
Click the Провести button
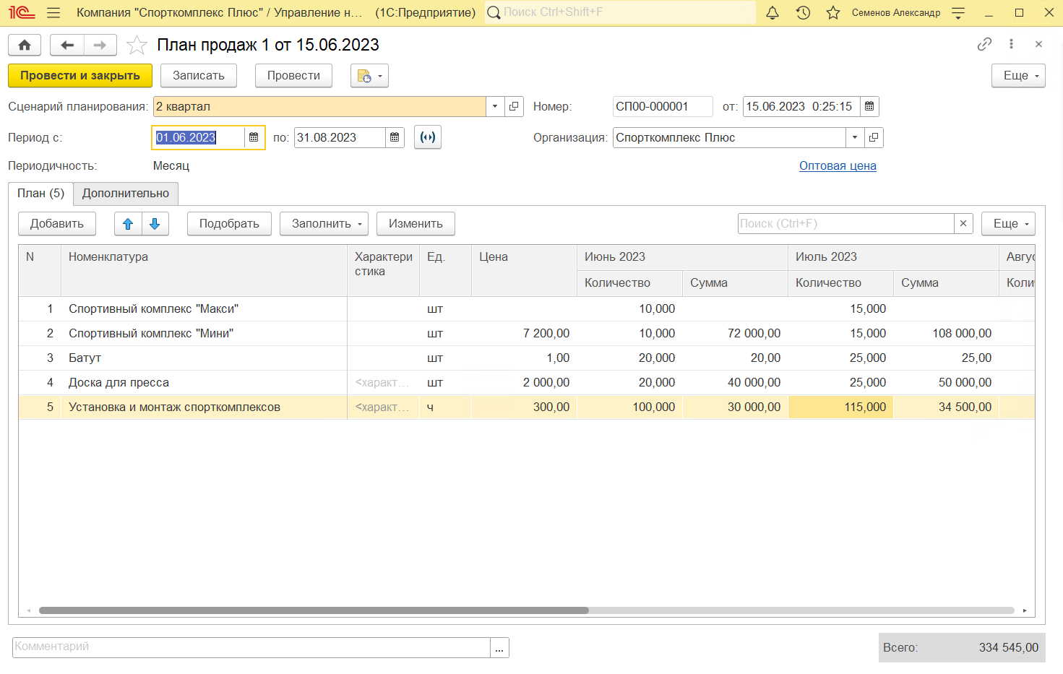293,76
